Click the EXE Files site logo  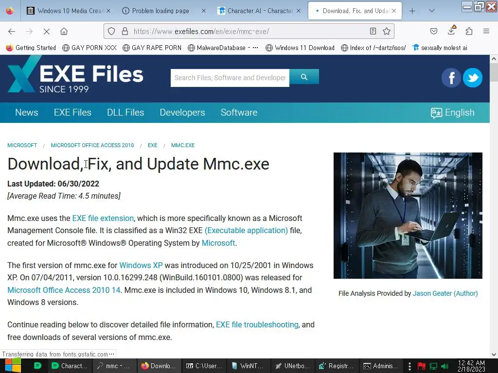coord(75,74)
